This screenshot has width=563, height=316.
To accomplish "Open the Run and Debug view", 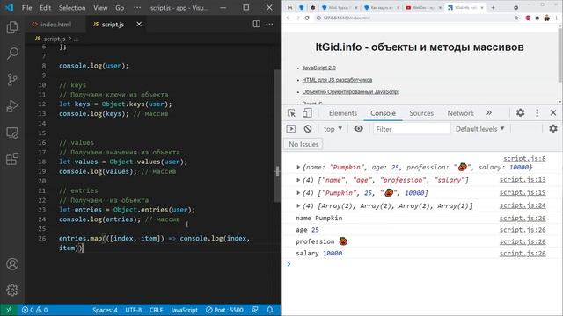I will 12,106.
